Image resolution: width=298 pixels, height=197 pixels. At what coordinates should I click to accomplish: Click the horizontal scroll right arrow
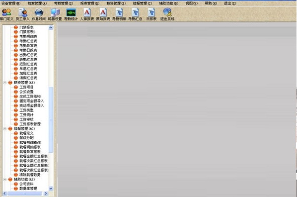pyautogui.click(x=46, y=194)
